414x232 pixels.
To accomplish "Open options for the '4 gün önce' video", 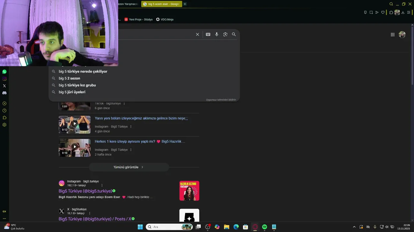I will 131,127.
